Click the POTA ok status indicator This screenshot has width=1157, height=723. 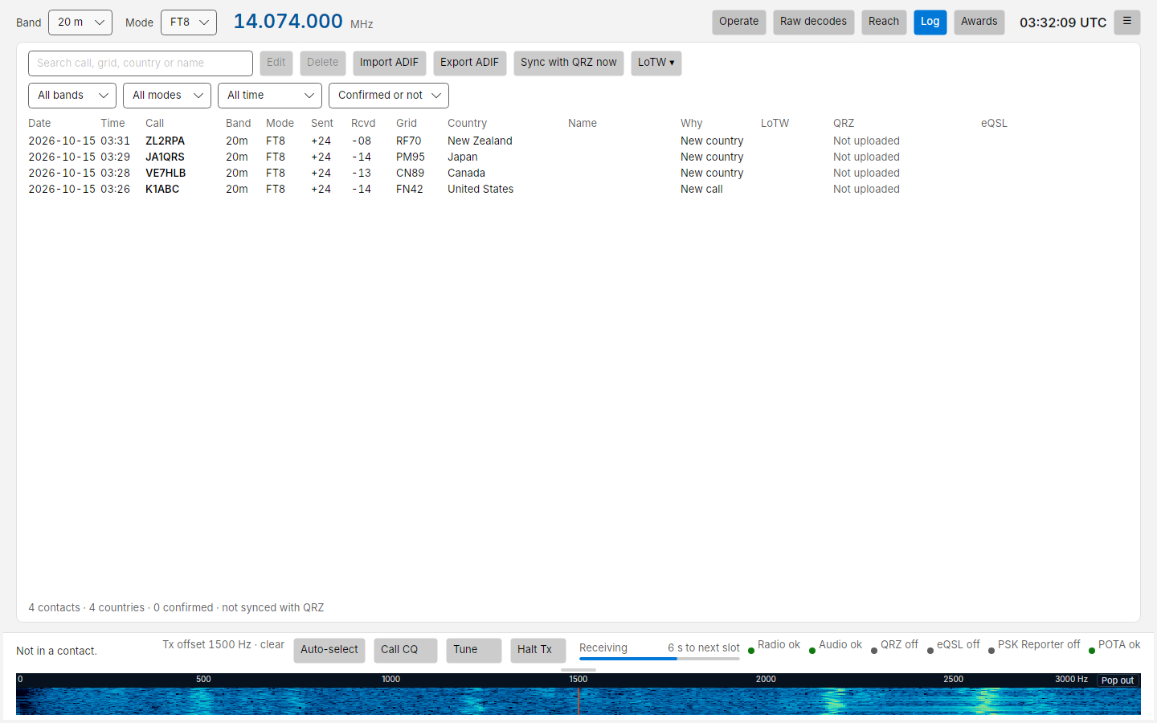click(x=1114, y=645)
